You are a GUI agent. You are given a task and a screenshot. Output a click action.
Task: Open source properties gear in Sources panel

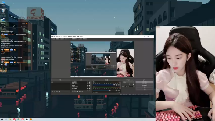77,91
